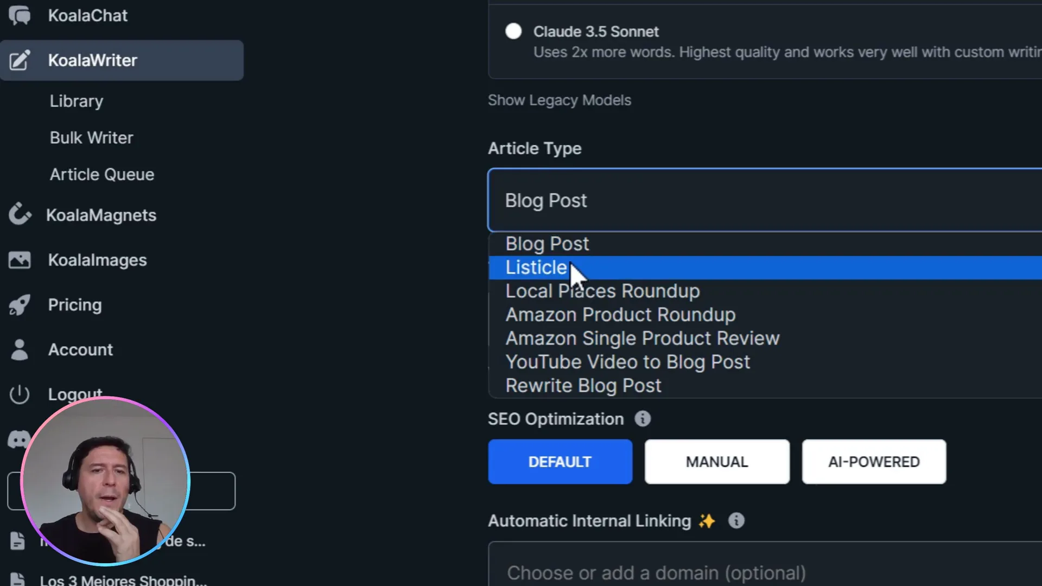Click the Account person icon
Screen dimensions: 1042x586
20,349
